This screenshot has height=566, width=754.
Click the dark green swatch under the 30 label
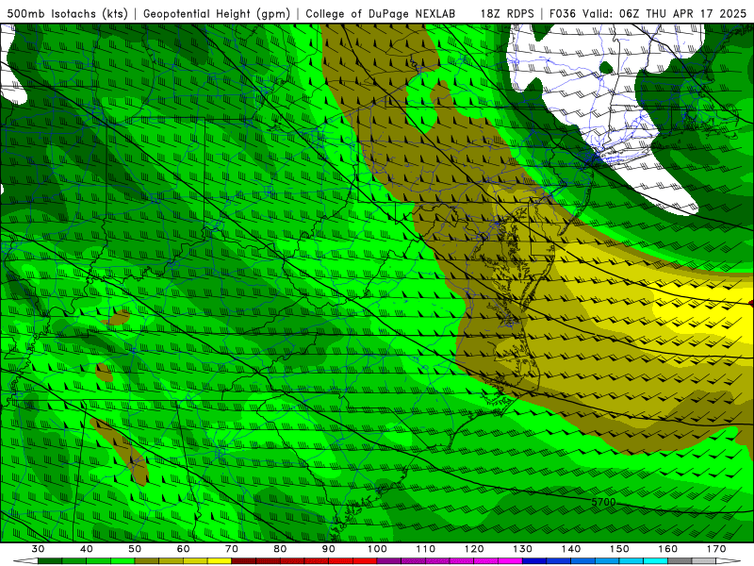point(50,561)
